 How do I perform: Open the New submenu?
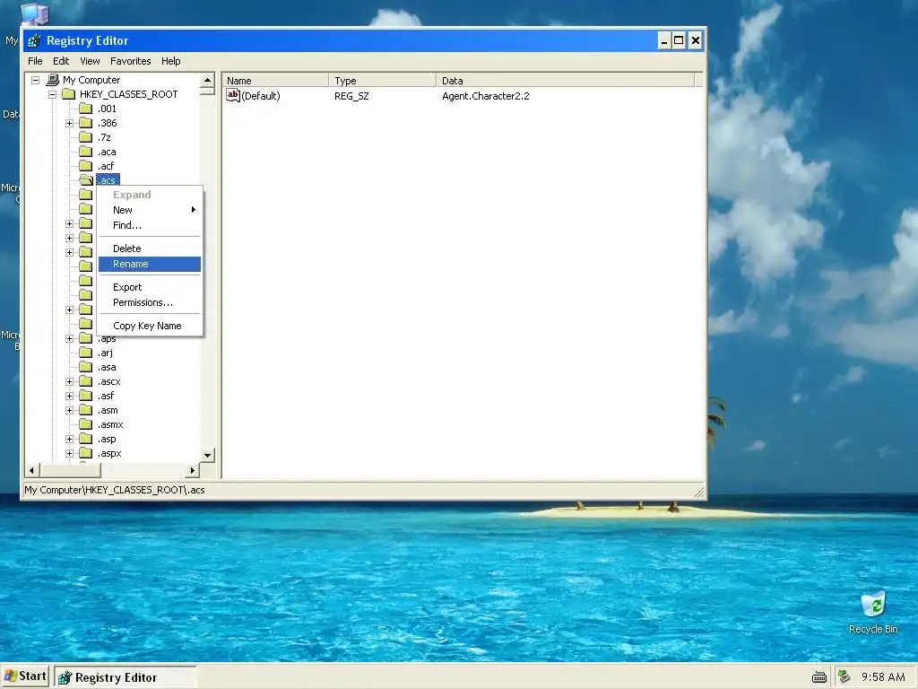click(x=150, y=210)
